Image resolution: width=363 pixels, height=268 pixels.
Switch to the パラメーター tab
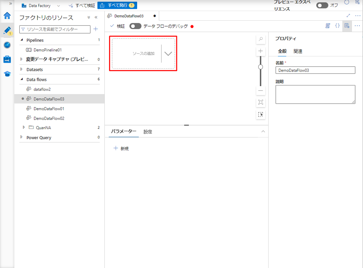pos(124,131)
